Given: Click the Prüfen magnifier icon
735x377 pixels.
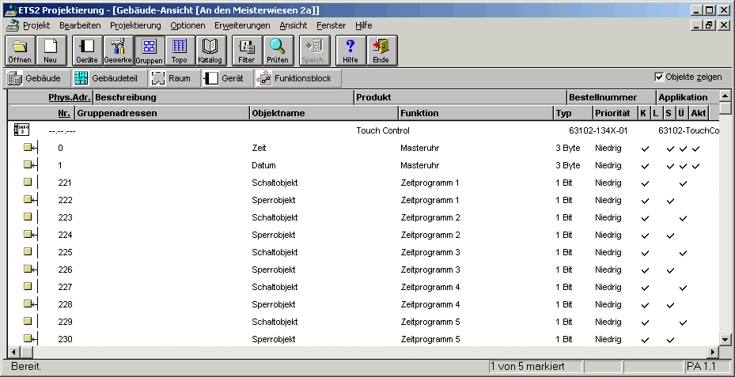Looking at the screenshot, I should (277, 50).
